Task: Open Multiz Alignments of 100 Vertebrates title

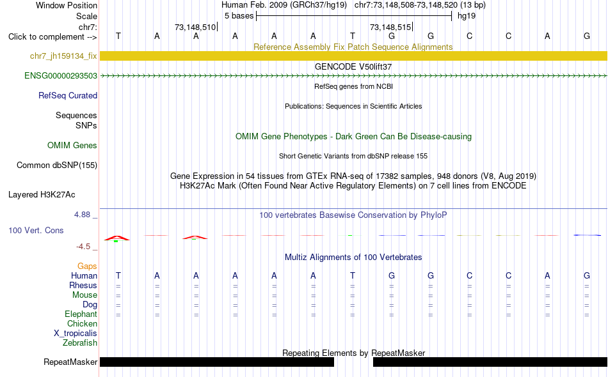Action: tap(353, 257)
